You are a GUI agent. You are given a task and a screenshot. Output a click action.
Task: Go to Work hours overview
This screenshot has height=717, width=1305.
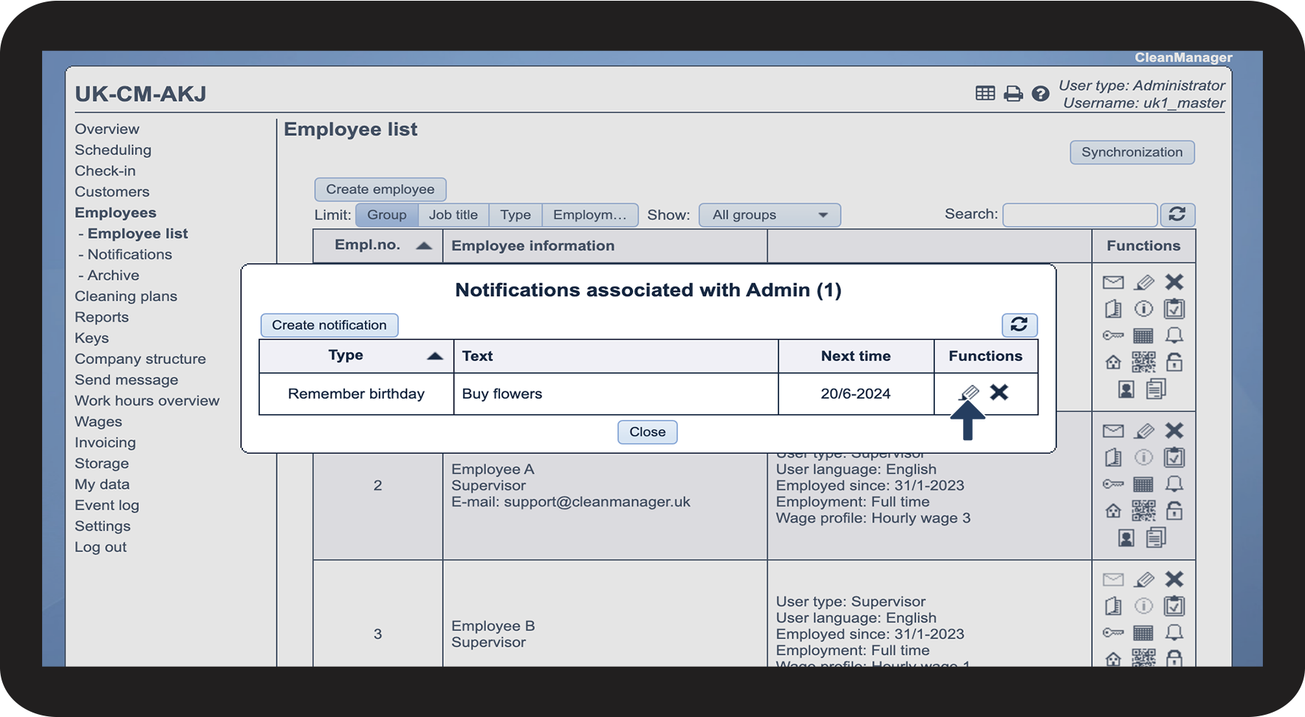coord(147,401)
